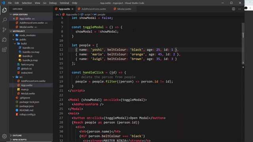Open the Terminal menu
The height and width of the screenshot is (142, 253).
(64, 3)
